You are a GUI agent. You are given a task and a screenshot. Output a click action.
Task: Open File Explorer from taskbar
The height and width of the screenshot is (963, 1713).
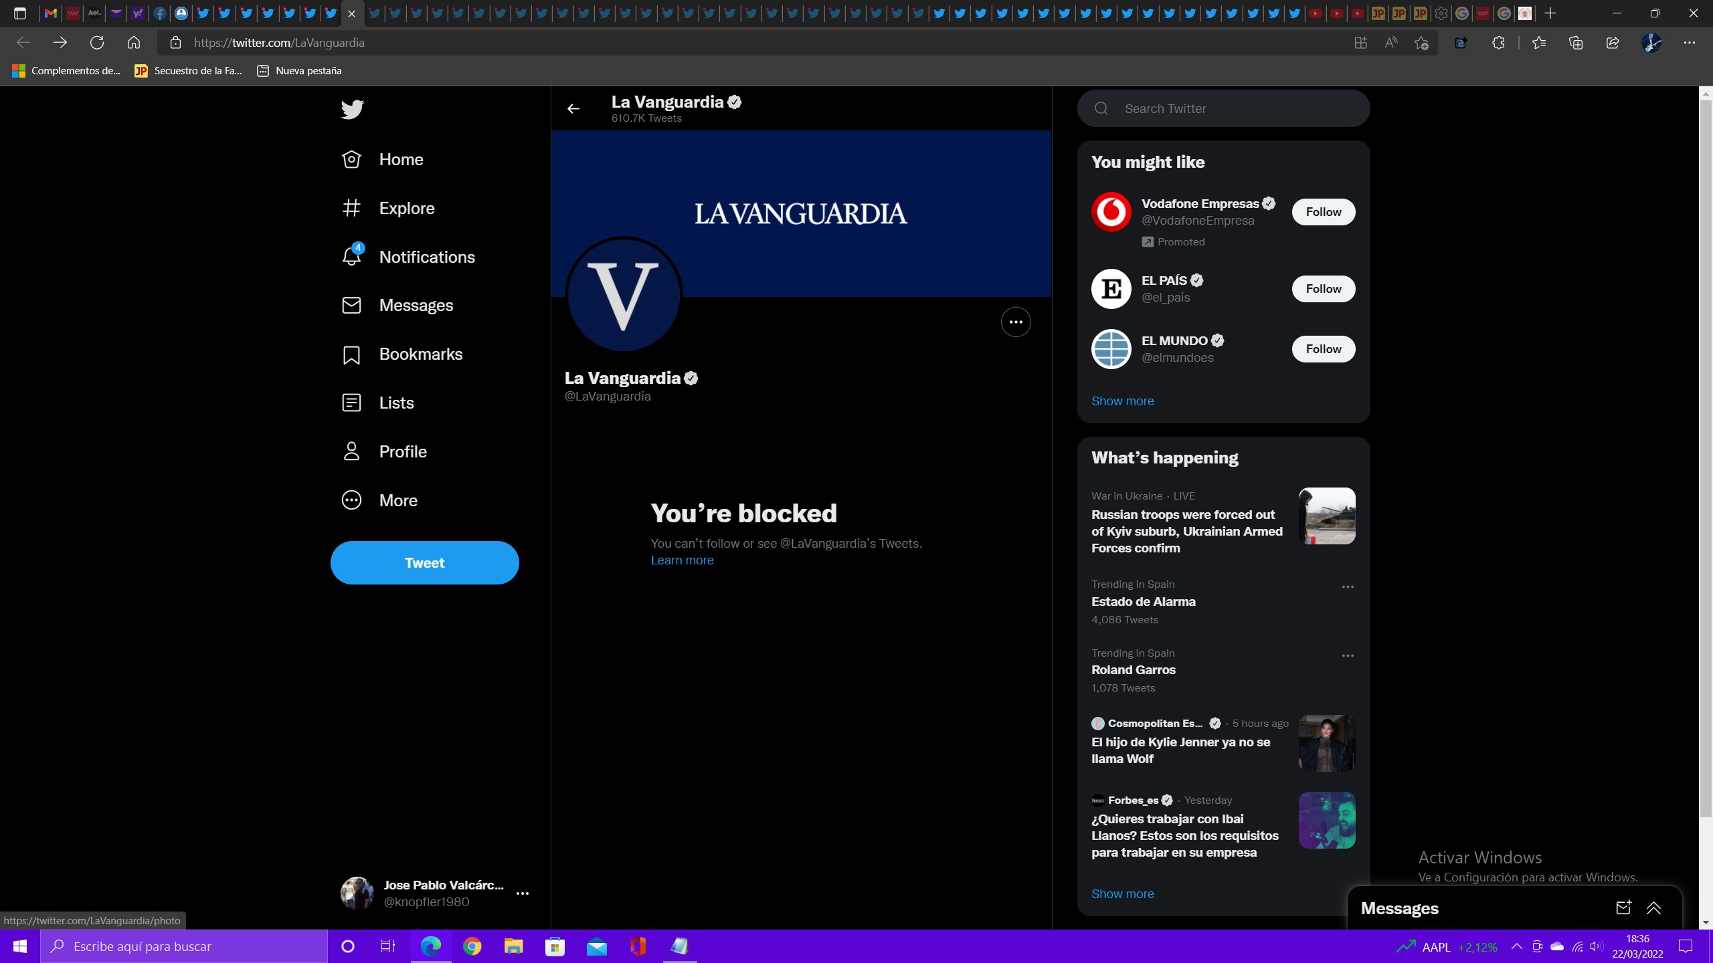514,946
